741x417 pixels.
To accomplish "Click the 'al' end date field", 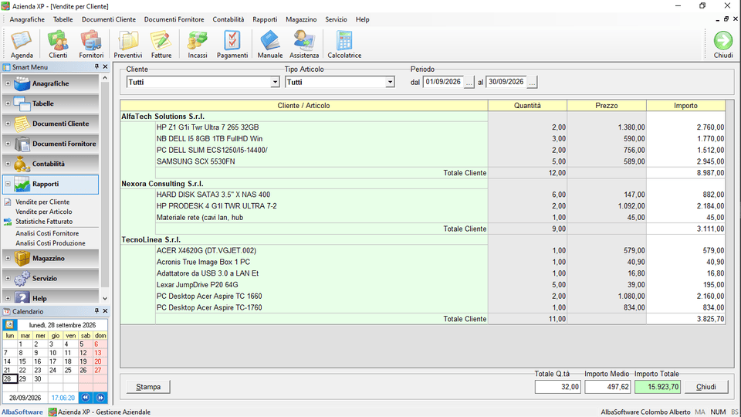I will [506, 82].
